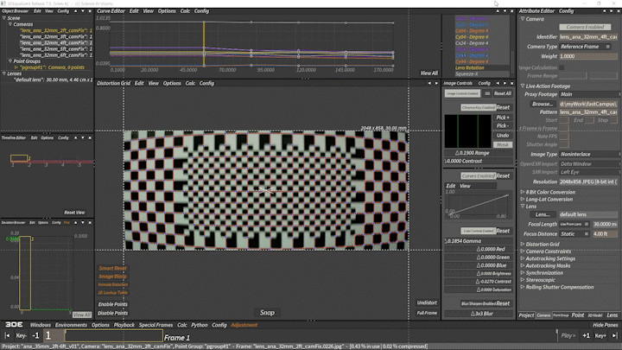Jump to last frame icon
Screen dimensions: 622x350
(614, 335)
